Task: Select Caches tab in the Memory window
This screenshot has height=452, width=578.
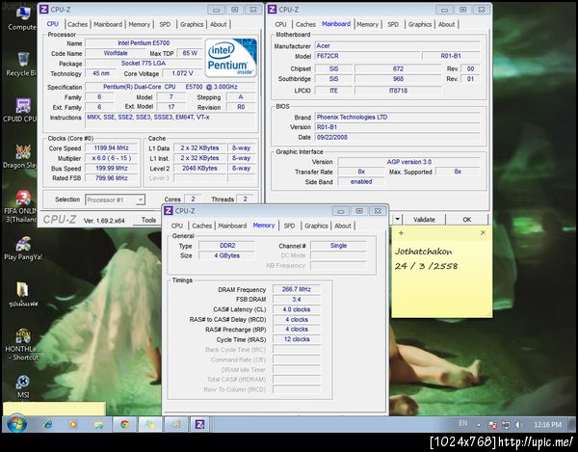Action: [202, 226]
